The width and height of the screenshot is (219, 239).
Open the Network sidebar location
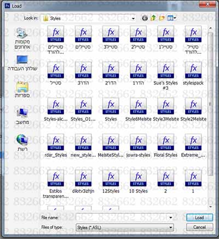(x=22, y=143)
